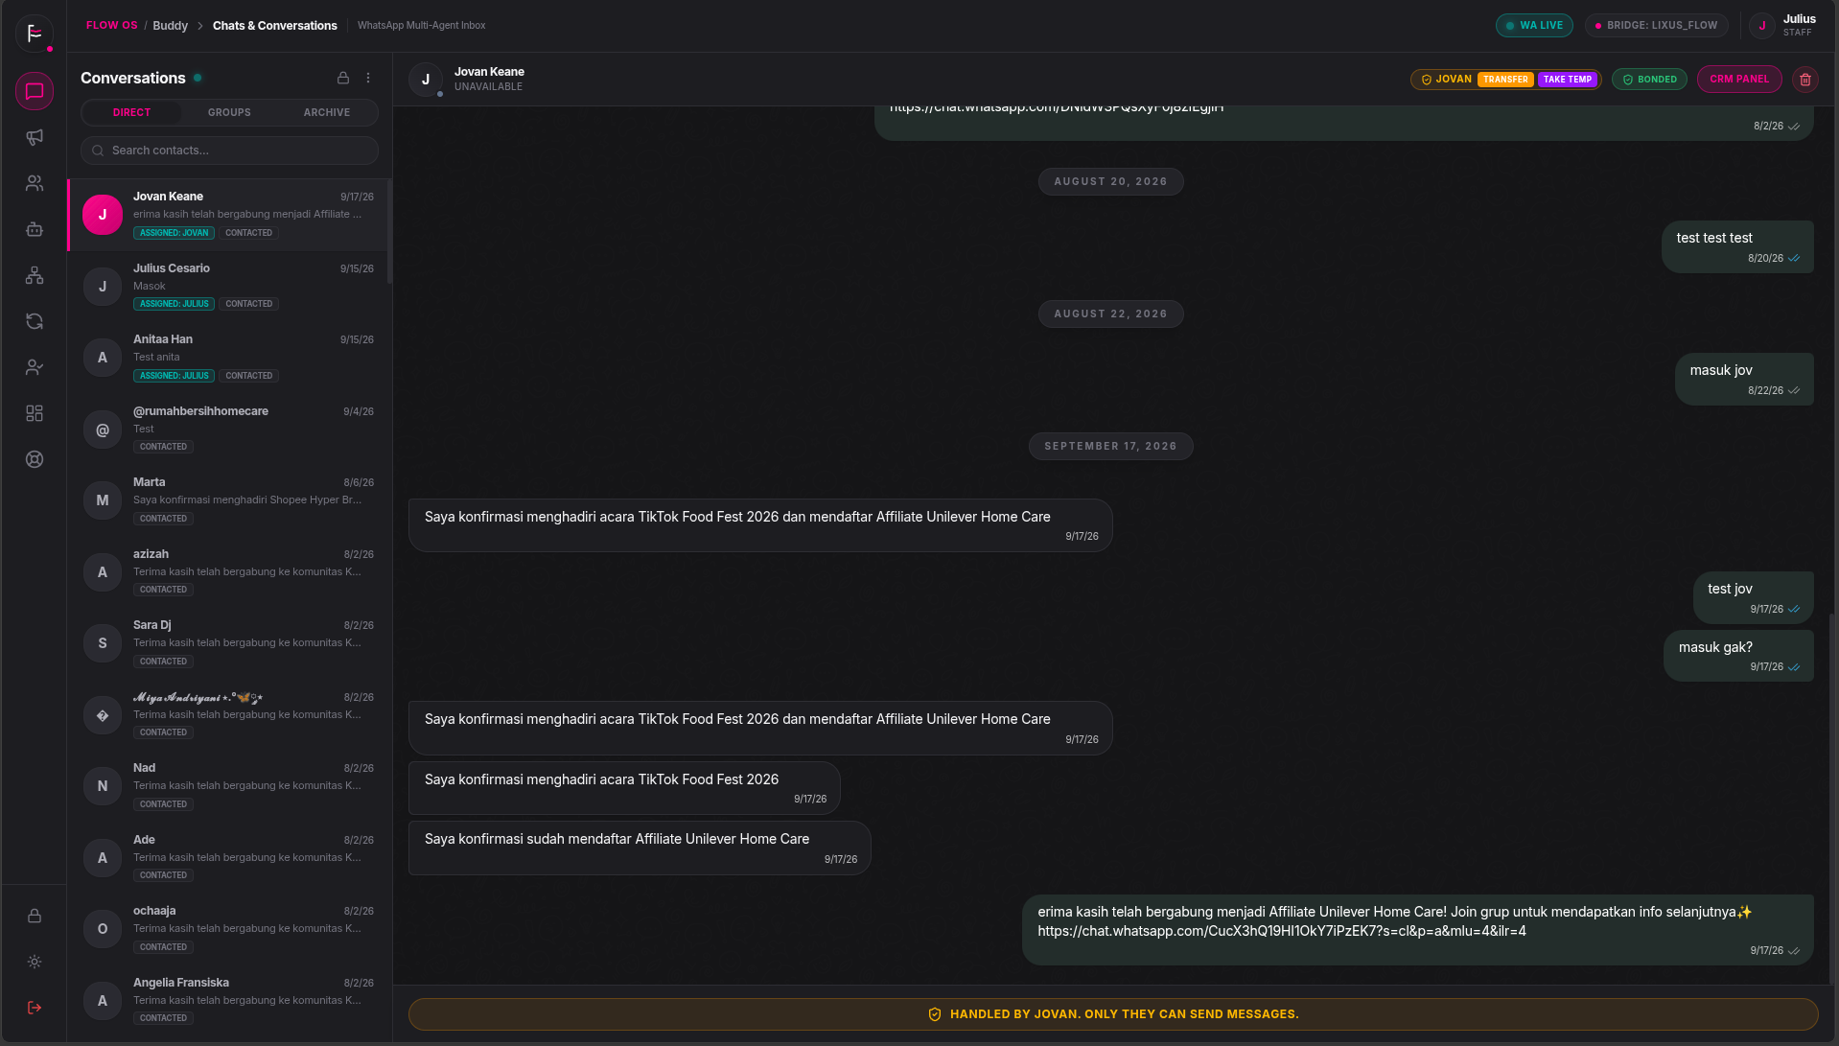
Task: Click the Buddy breadcrumb
Action: point(171,26)
